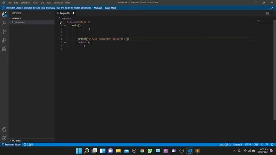
Task: Open the Terminal menu
Action: pos(58,3)
